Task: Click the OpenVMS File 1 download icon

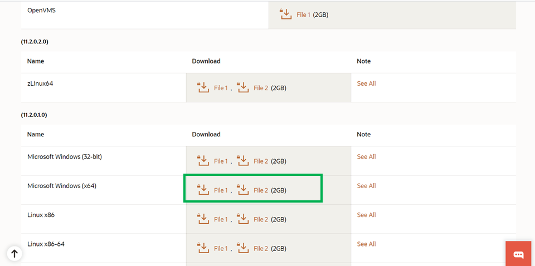Action: click(x=286, y=14)
